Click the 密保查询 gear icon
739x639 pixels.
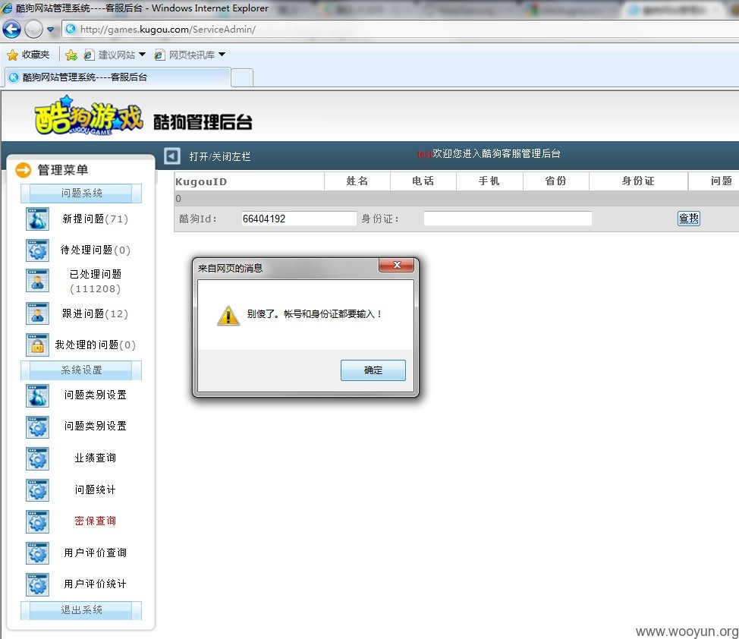click(x=37, y=522)
